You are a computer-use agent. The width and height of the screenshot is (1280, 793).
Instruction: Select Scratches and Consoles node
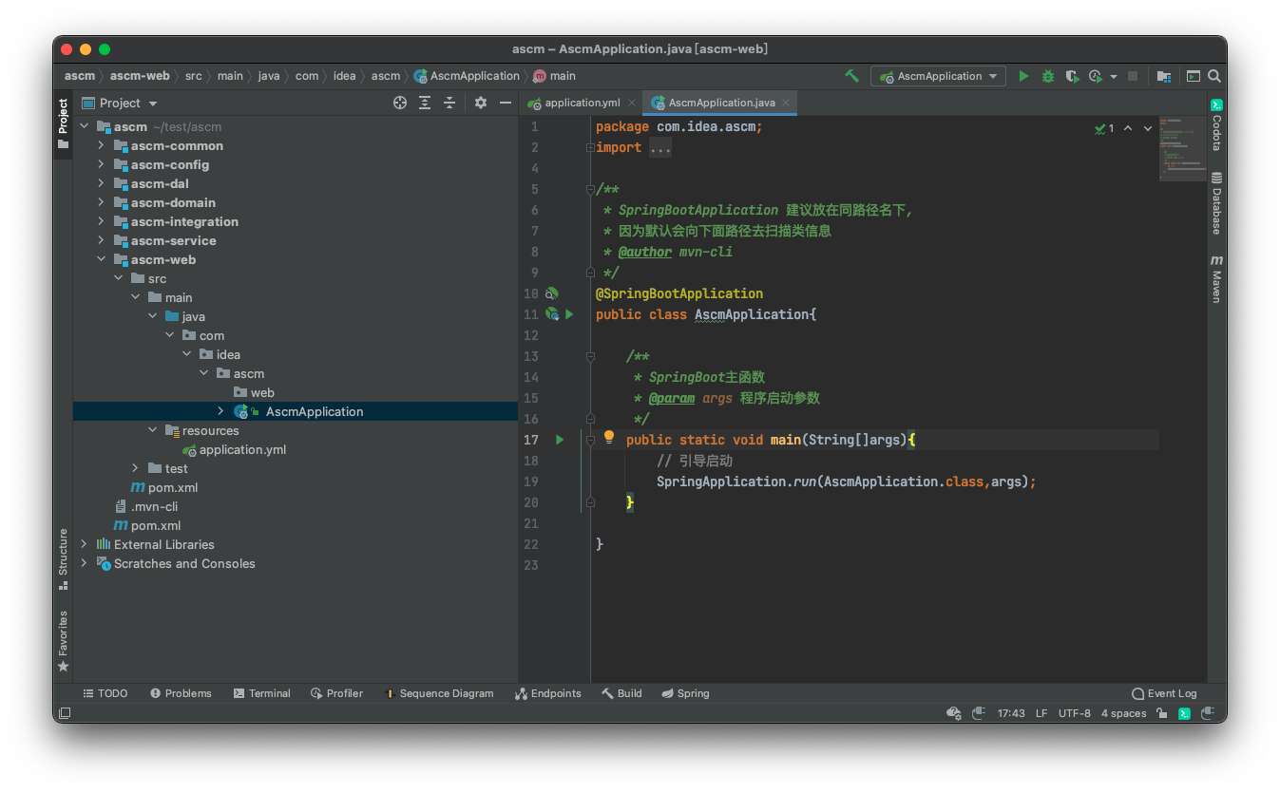(184, 563)
